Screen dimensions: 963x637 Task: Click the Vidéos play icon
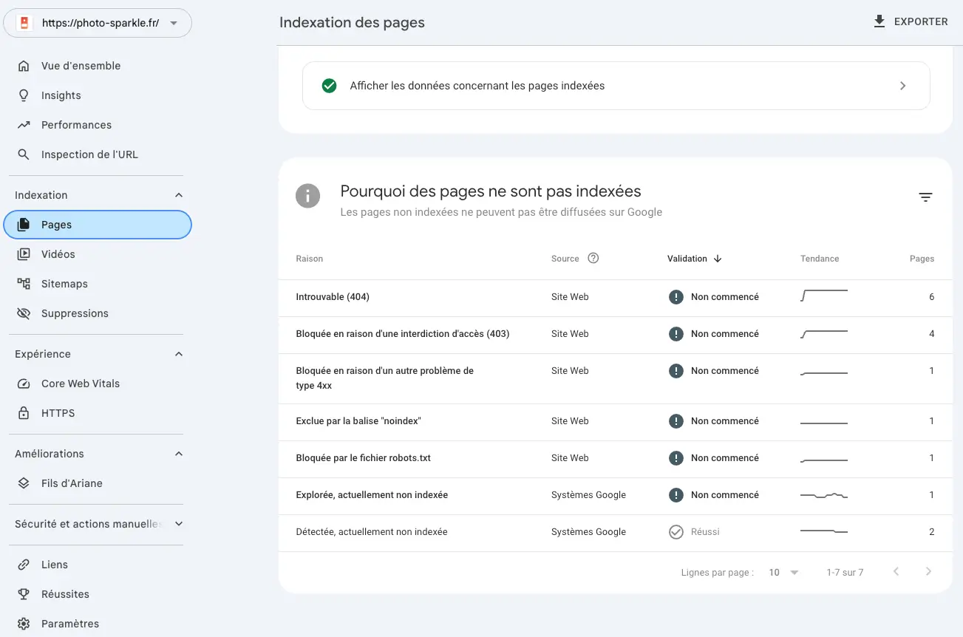(x=24, y=254)
